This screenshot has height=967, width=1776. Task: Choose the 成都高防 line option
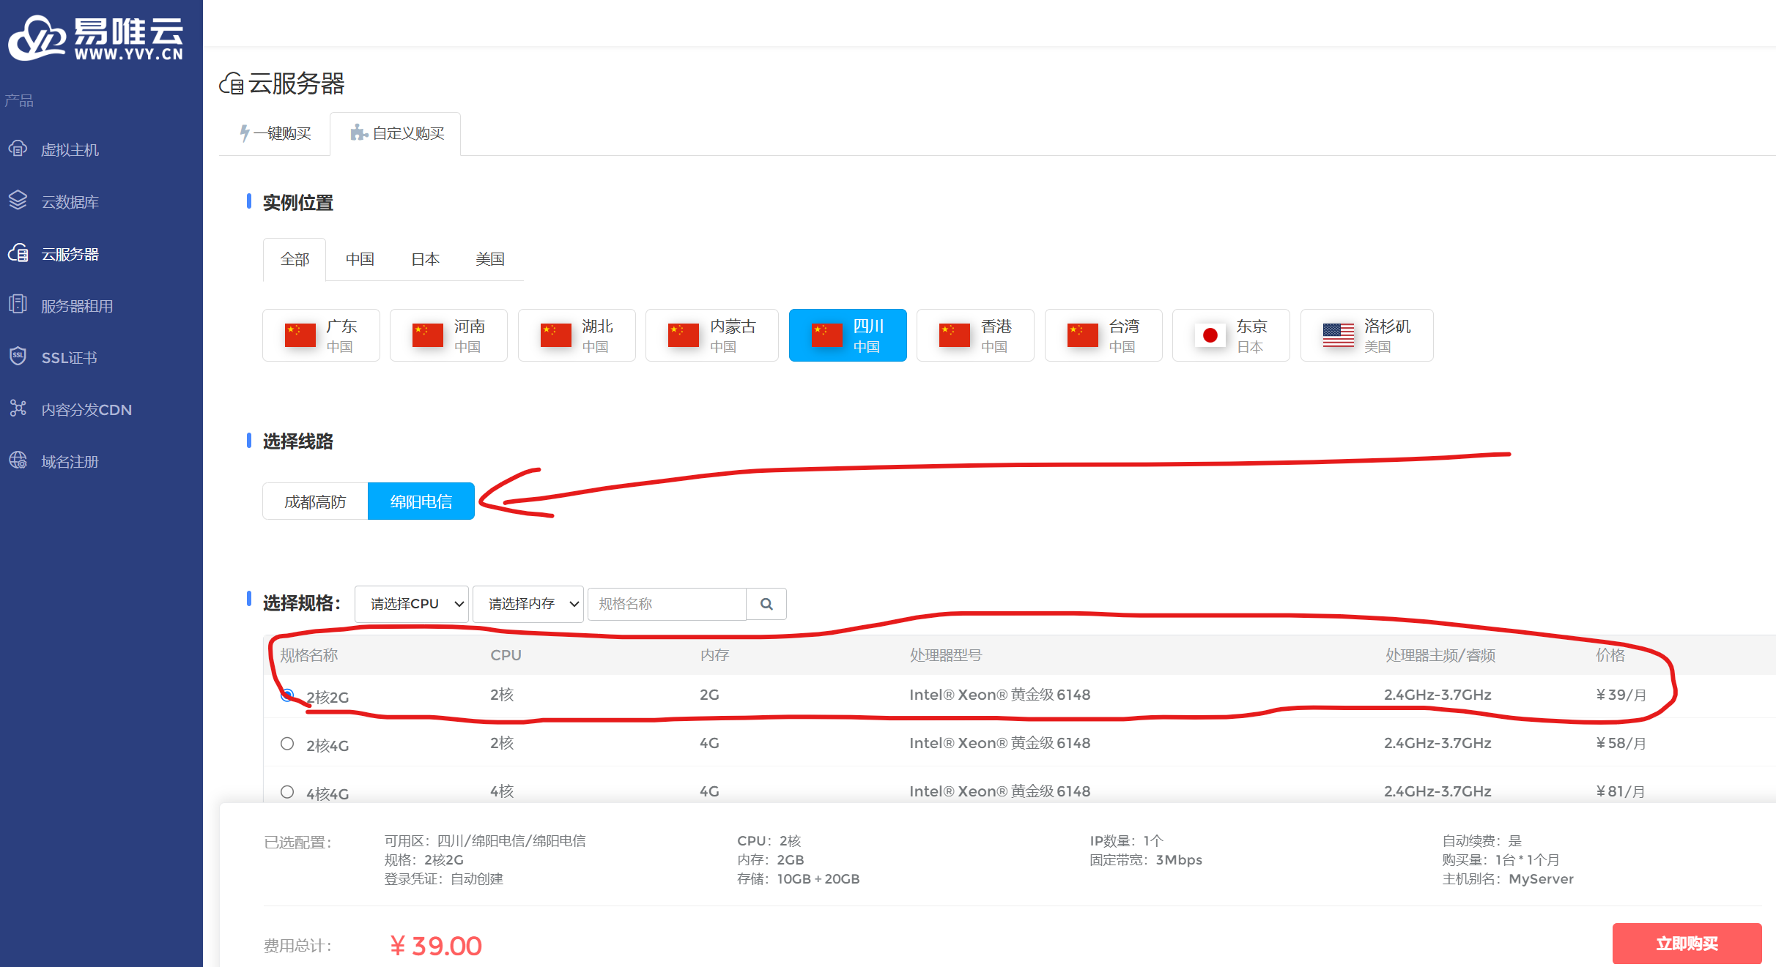click(315, 501)
